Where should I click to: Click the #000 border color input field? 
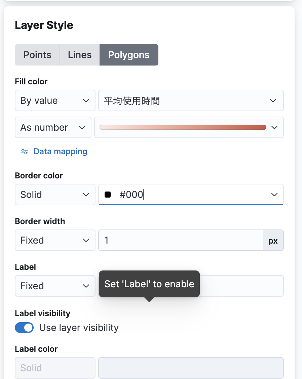point(188,195)
